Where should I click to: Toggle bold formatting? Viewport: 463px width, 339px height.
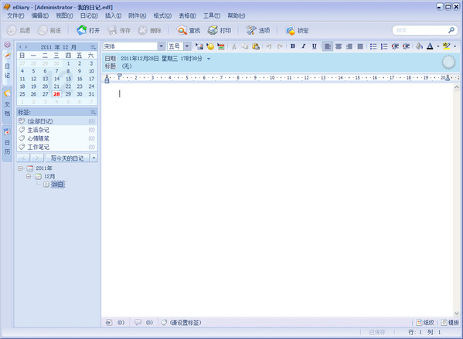(x=293, y=46)
